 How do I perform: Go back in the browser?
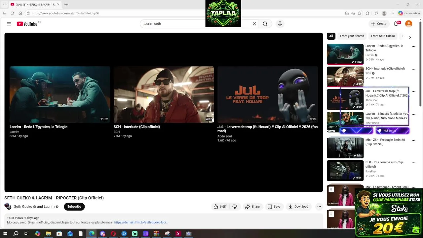coord(4,13)
